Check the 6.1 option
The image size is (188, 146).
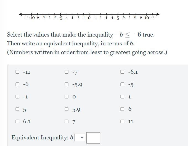pyautogui.click(x=17, y=122)
